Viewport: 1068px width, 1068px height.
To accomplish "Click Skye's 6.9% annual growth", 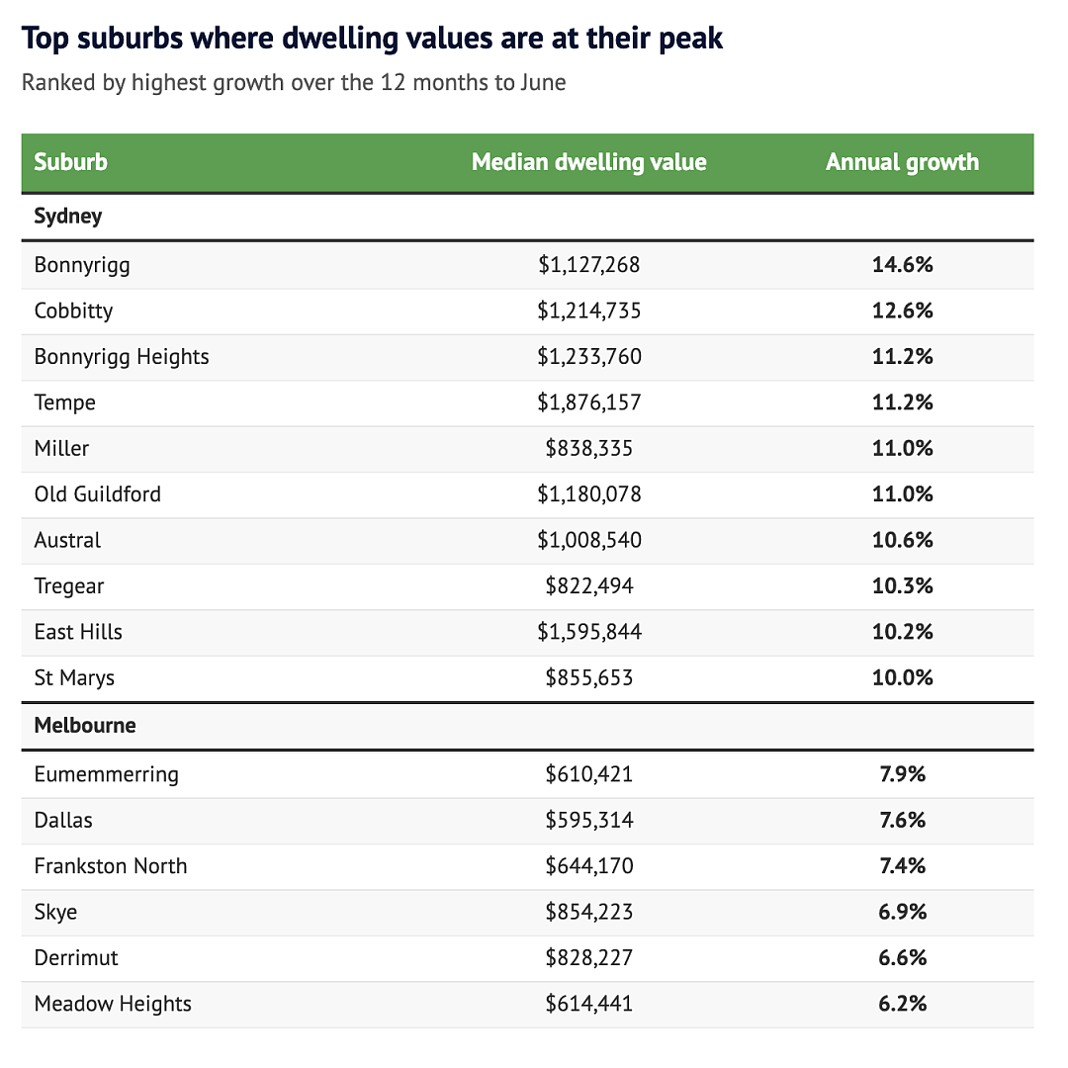I will [x=903, y=912].
